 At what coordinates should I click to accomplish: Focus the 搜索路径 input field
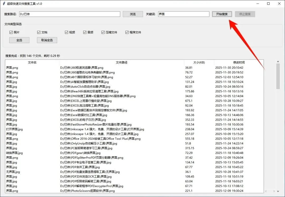click(70, 14)
